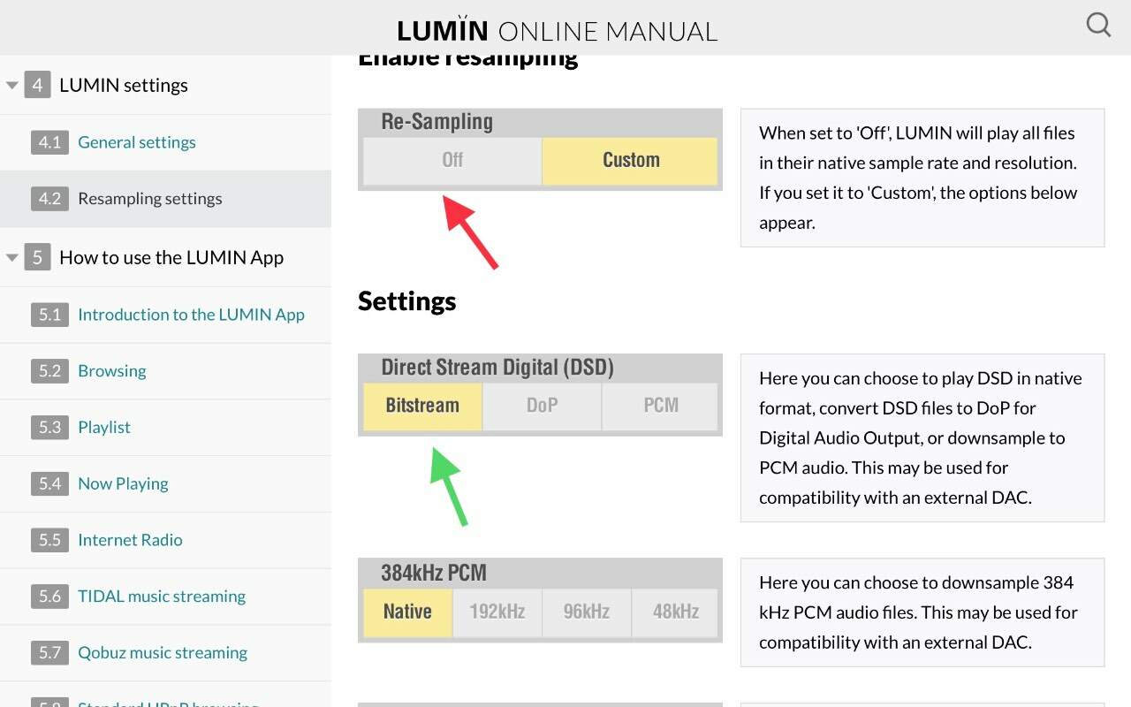
Task: Choose DoP for DSD
Action: click(542, 407)
